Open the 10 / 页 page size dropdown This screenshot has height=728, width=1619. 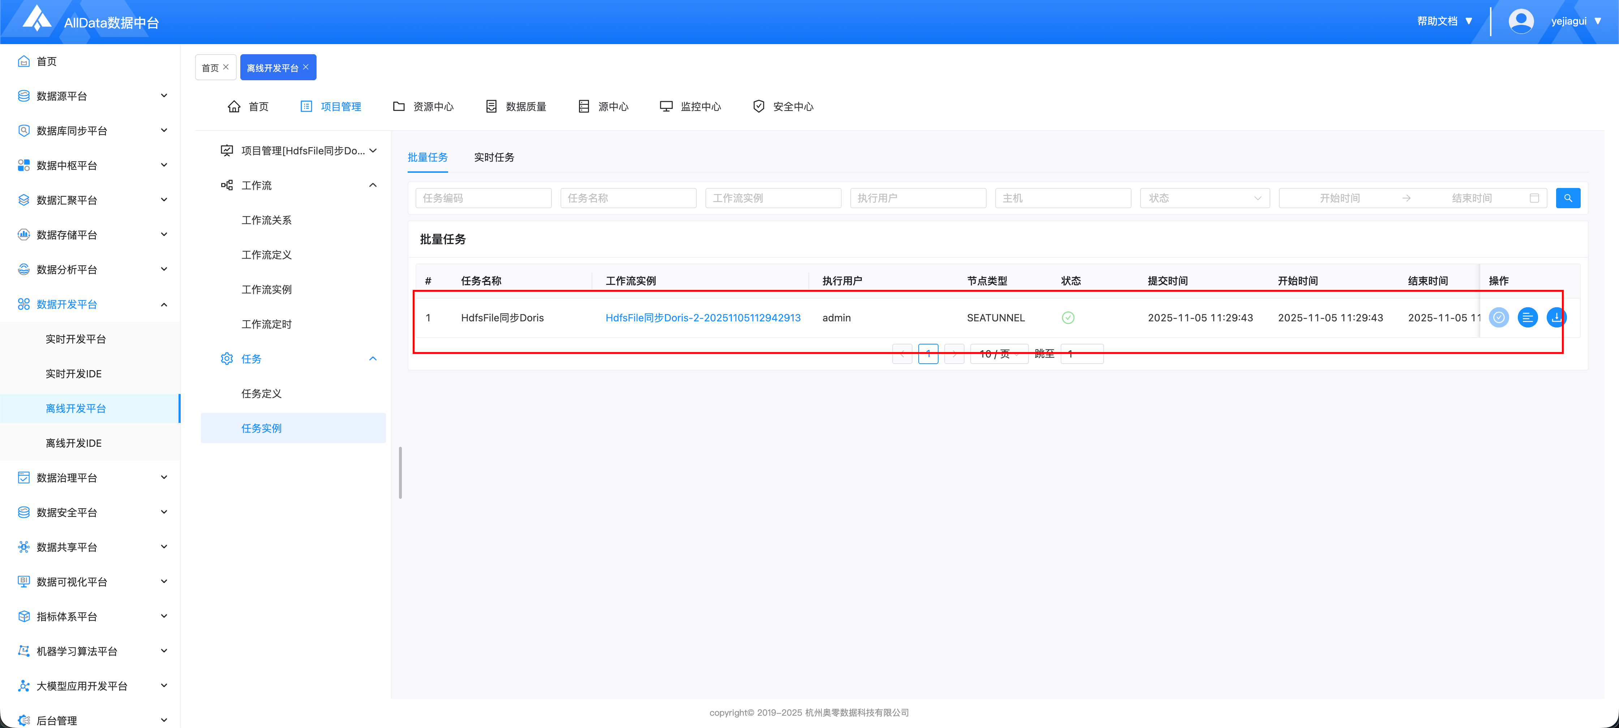coord(999,354)
